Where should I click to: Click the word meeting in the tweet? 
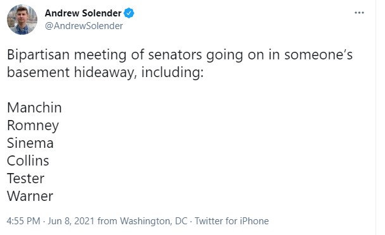tap(100, 55)
